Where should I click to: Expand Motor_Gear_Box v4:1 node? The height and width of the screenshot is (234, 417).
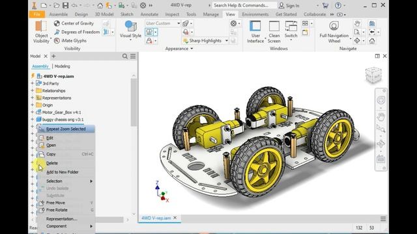point(33,112)
